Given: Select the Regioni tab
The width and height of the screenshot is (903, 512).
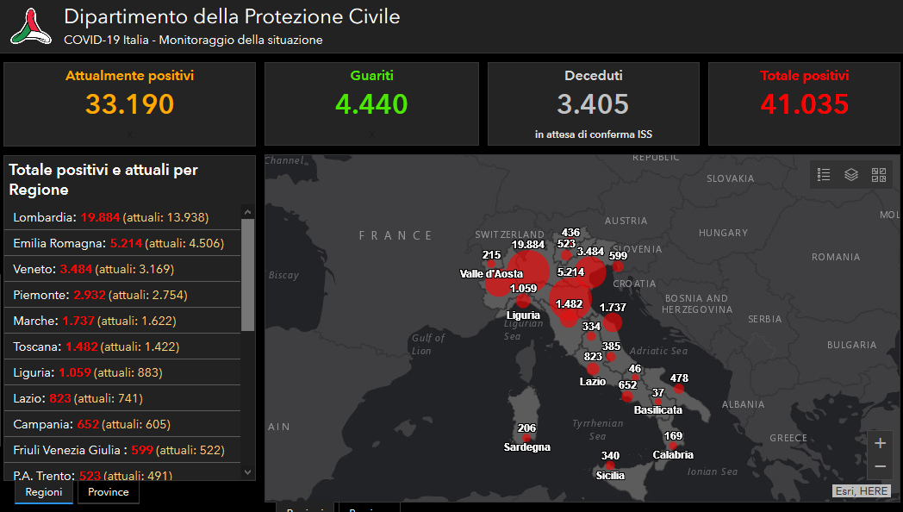Looking at the screenshot, I should pos(44,492).
